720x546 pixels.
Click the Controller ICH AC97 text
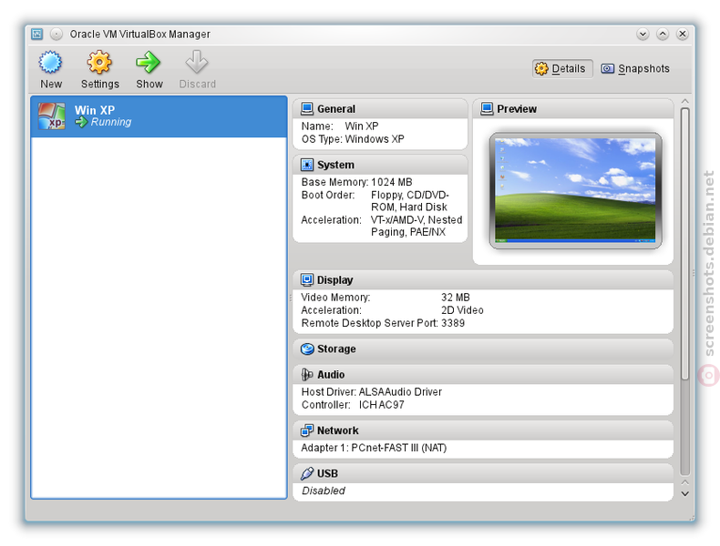pos(353,405)
